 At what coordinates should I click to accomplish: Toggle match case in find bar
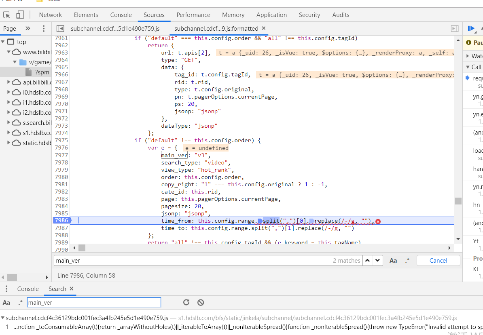[393, 261]
